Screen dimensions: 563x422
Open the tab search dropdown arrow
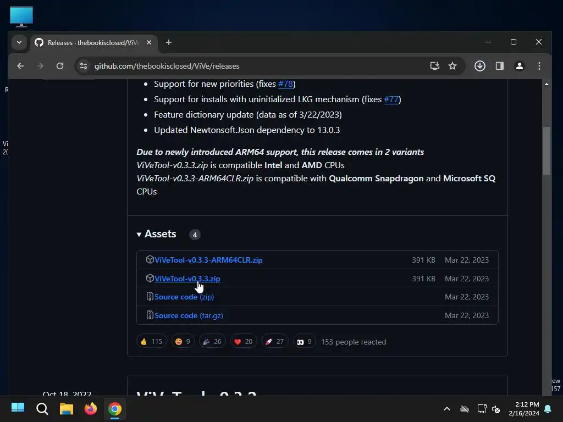tap(19, 42)
